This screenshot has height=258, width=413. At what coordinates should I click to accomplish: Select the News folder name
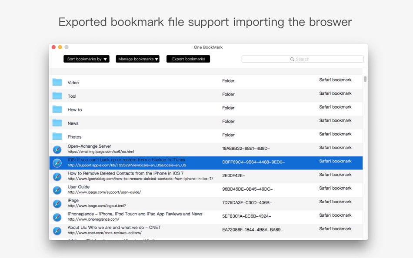pos(73,123)
